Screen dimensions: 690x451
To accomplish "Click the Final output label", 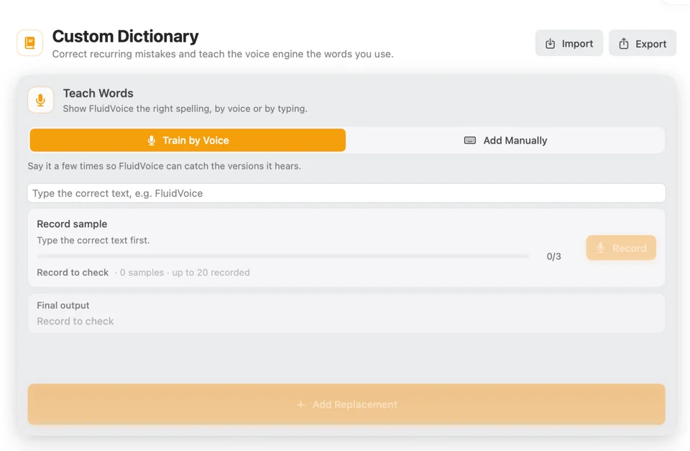I will 63,305.
